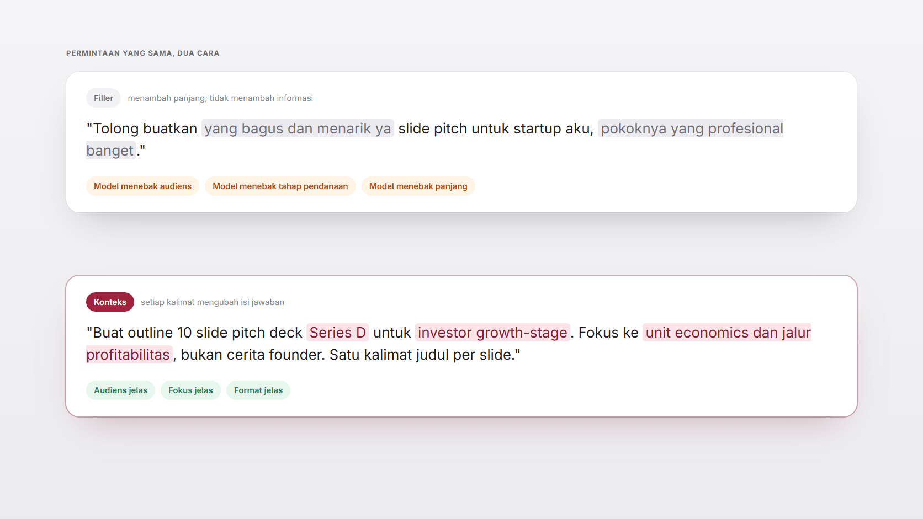This screenshot has height=519, width=923.
Task: Click the 'Model menebak panjang' tag
Action: coord(418,186)
